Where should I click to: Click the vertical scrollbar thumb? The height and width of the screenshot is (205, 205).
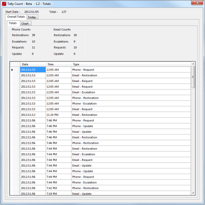coord(193,77)
